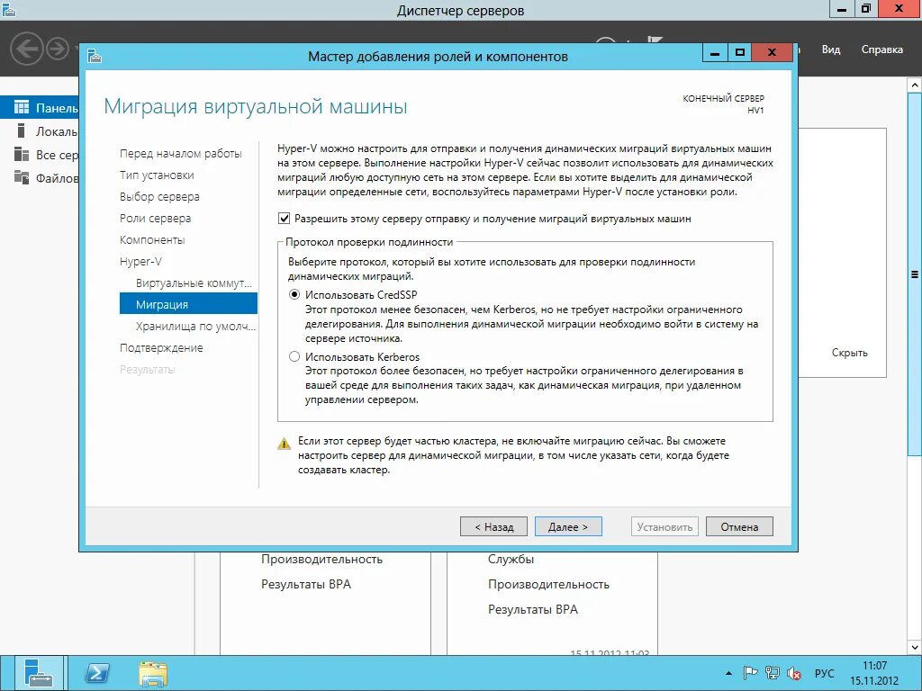Open Результаты BPA in the right tile
Image resolution: width=922 pixels, height=691 pixels.
coord(533,609)
